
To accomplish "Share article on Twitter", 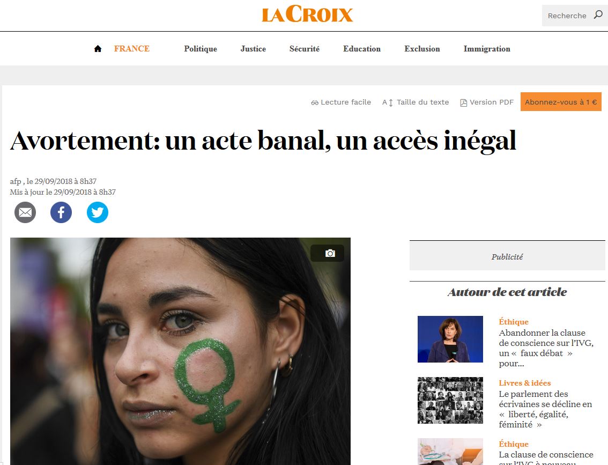I will 98,212.
